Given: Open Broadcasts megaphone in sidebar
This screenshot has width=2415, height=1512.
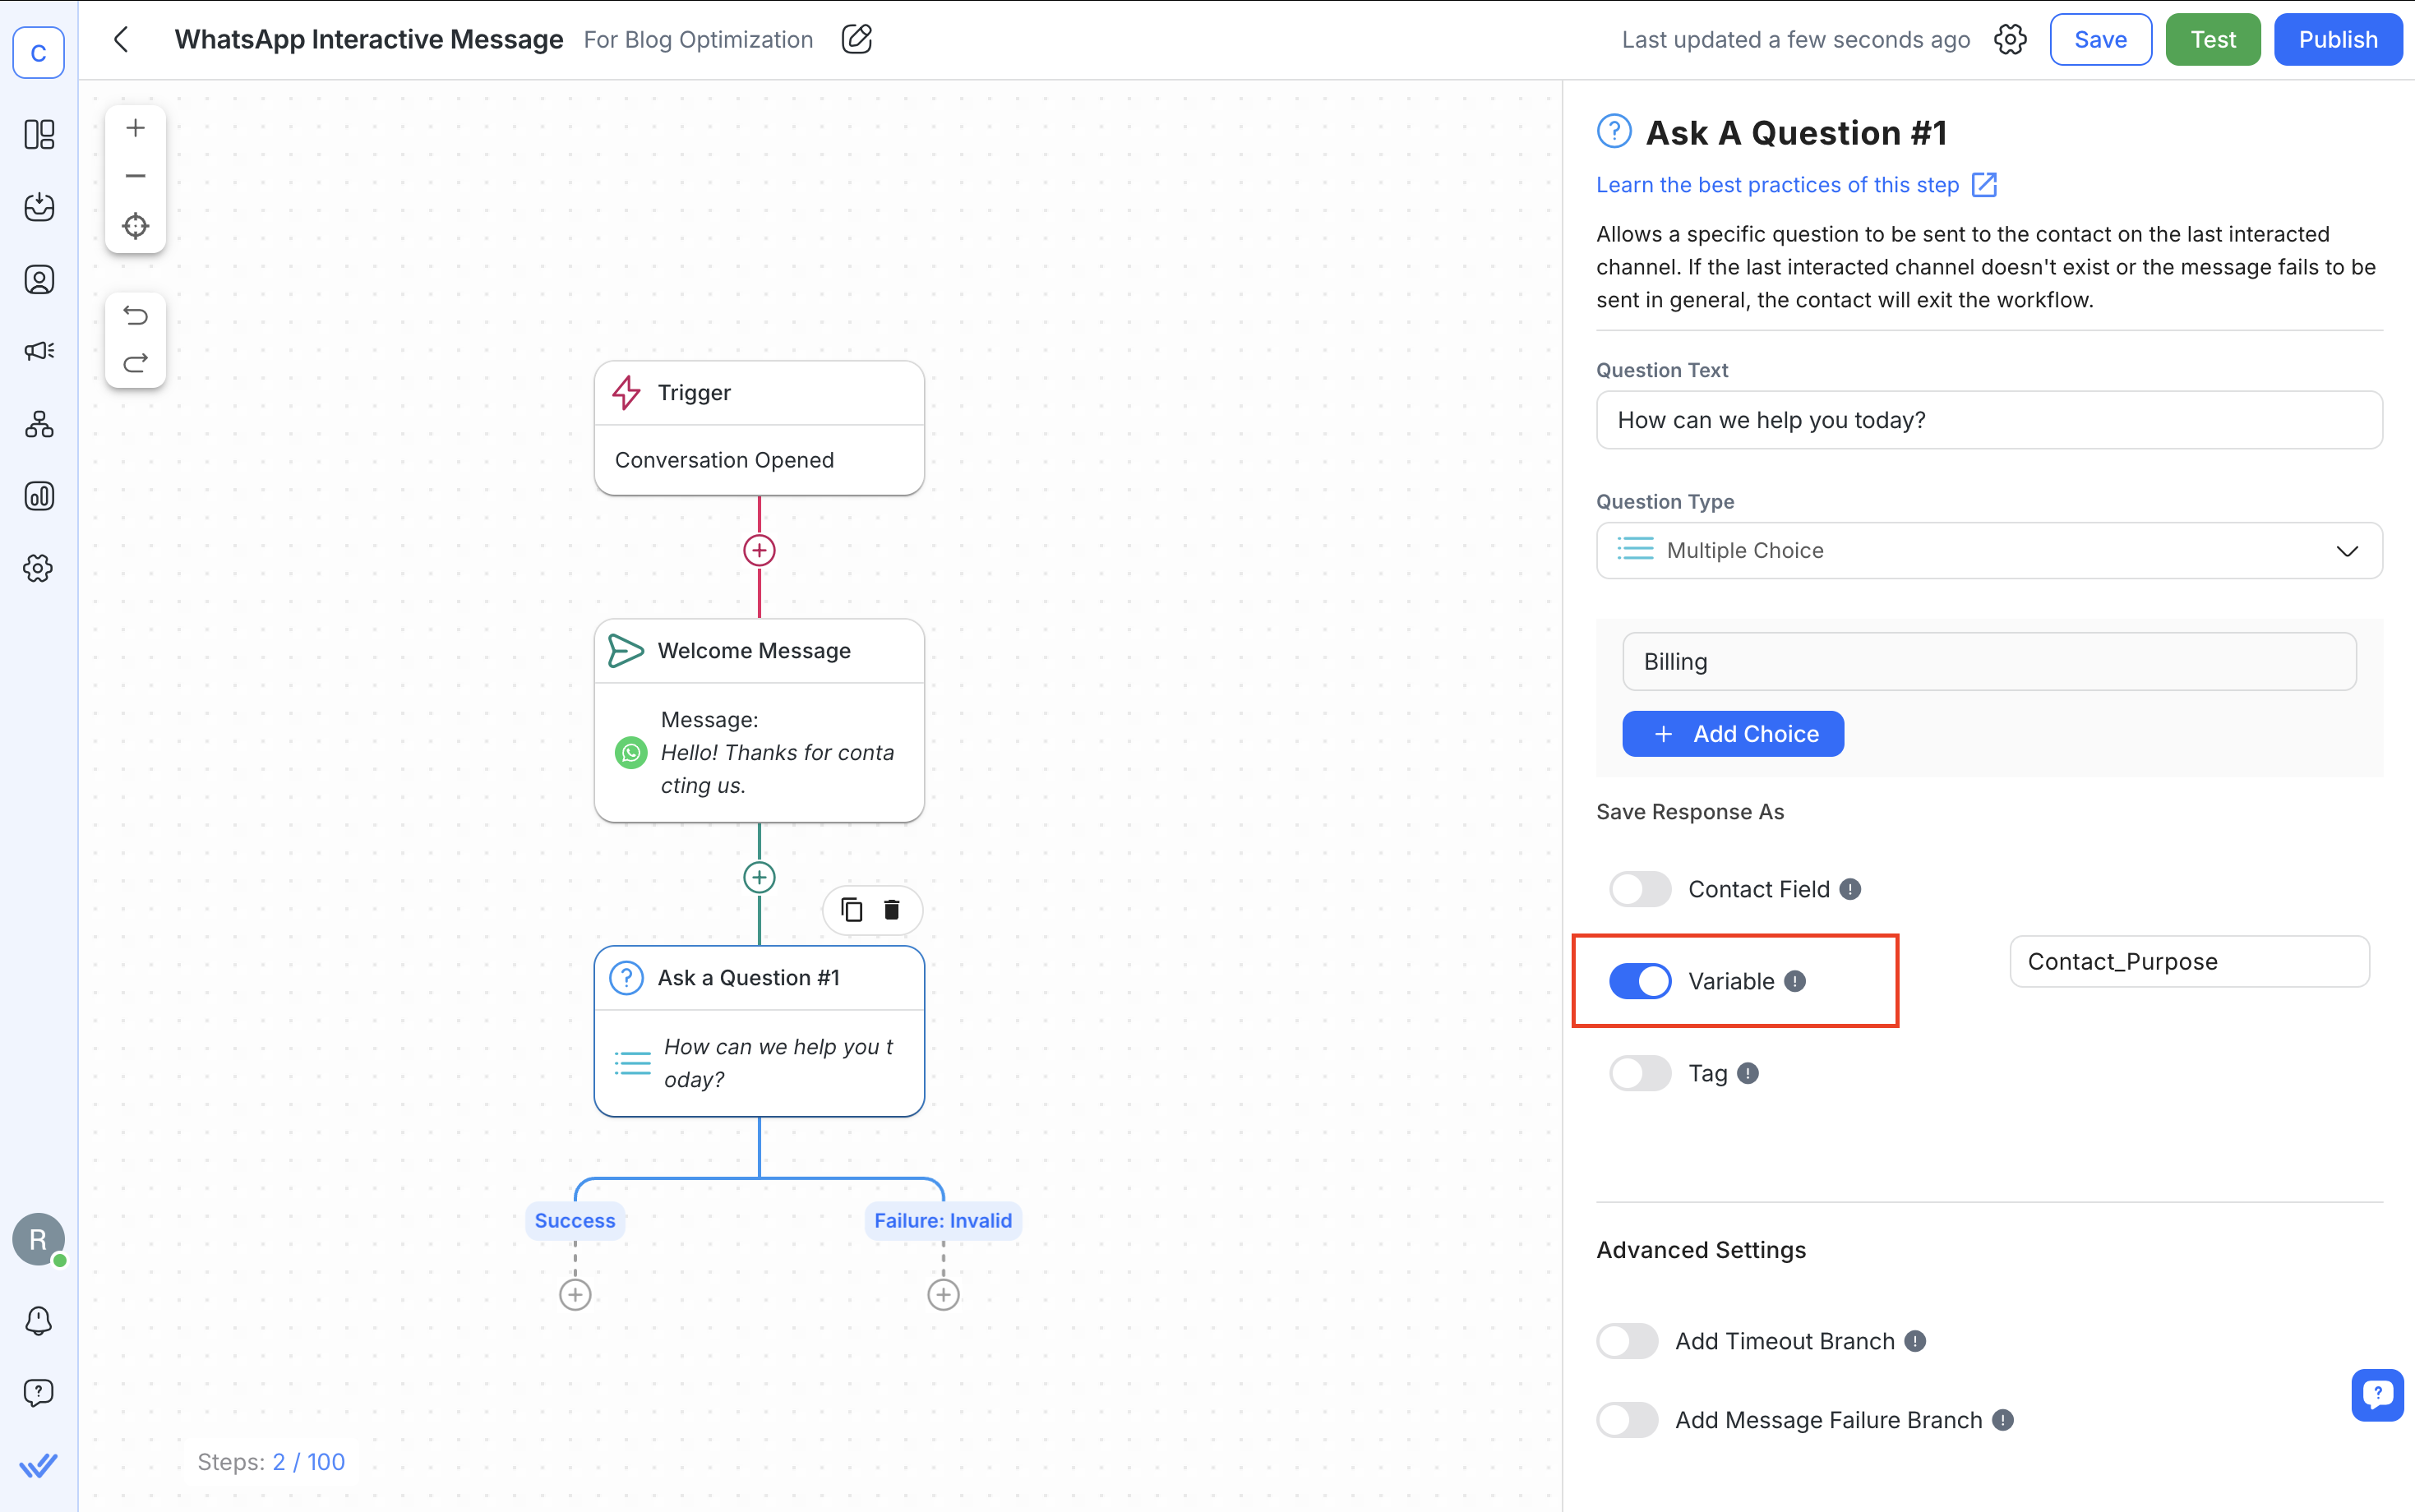Looking at the screenshot, I should coord(39,351).
